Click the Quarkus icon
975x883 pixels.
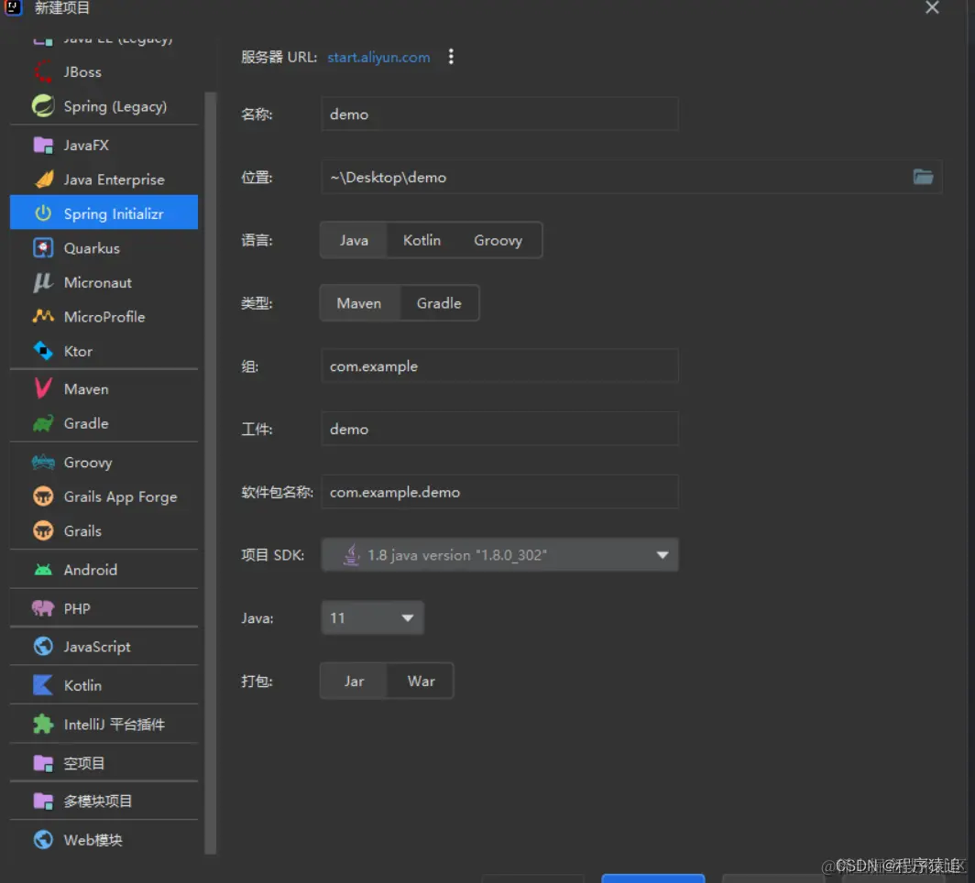point(43,248)
